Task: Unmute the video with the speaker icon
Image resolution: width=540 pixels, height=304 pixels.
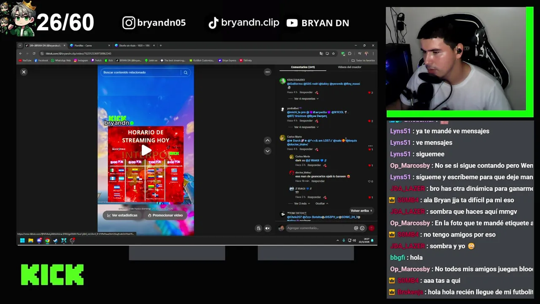Action: [x=267, y=228]
